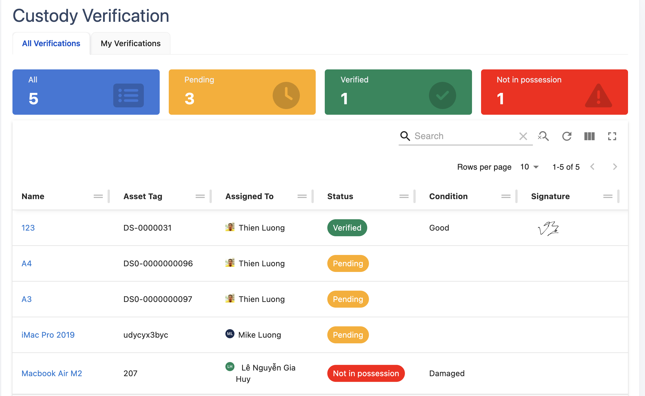View signature image for asset 123
This screenshot has width=645, height=396.
(x=548, y=228)
